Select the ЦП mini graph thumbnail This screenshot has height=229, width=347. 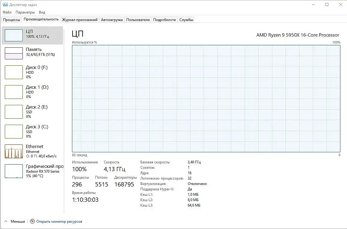tap(14, 35)
